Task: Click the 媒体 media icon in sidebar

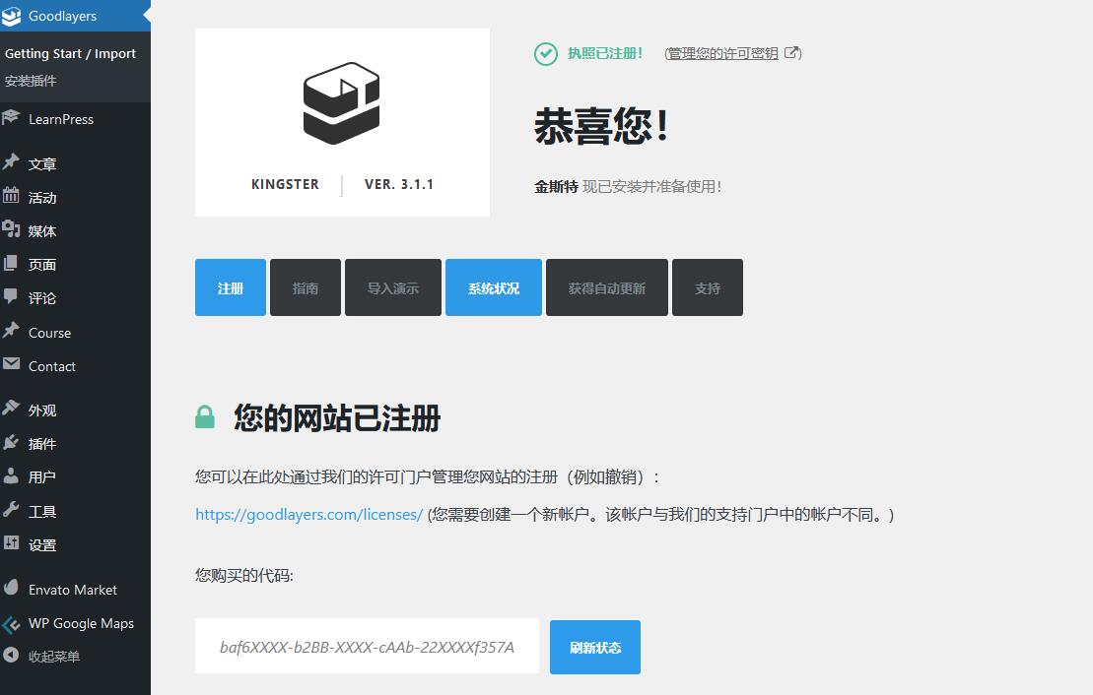Action: [x=11, y=230]
